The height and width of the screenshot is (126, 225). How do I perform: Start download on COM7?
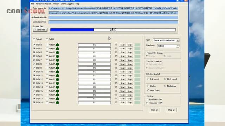point(122,60)
